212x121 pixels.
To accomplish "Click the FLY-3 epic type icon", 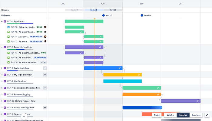I will coord(5,68).
